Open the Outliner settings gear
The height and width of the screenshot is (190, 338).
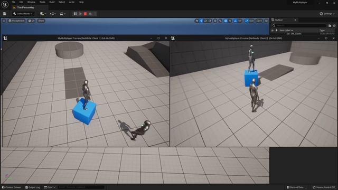click(x=334, y=26)
